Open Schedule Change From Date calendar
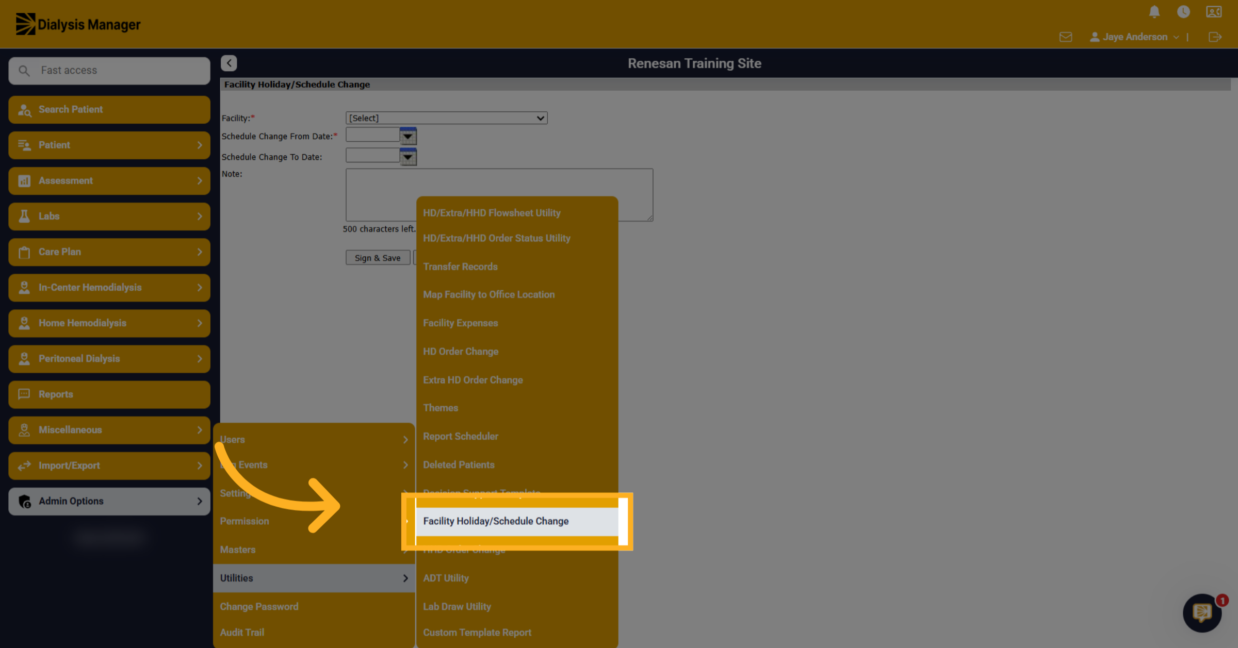 [x=408, y=136]
